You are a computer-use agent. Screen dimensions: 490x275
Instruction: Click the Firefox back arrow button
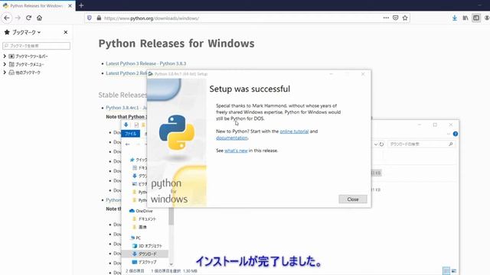7,18
